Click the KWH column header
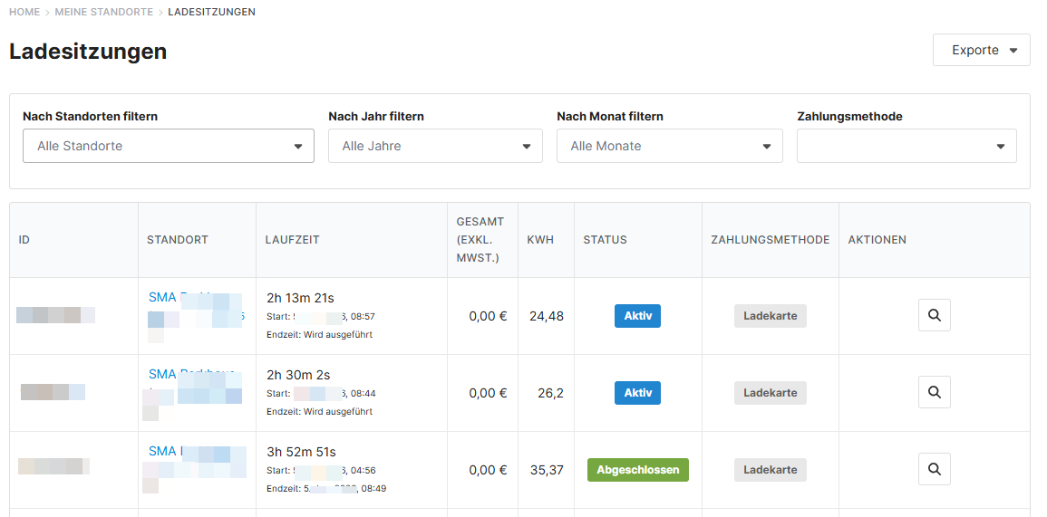 (540, 240)
